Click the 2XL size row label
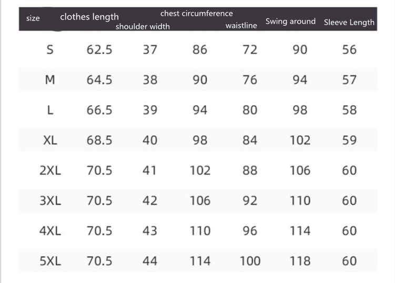This screenshot has width=395, height=283. [50, 170]
